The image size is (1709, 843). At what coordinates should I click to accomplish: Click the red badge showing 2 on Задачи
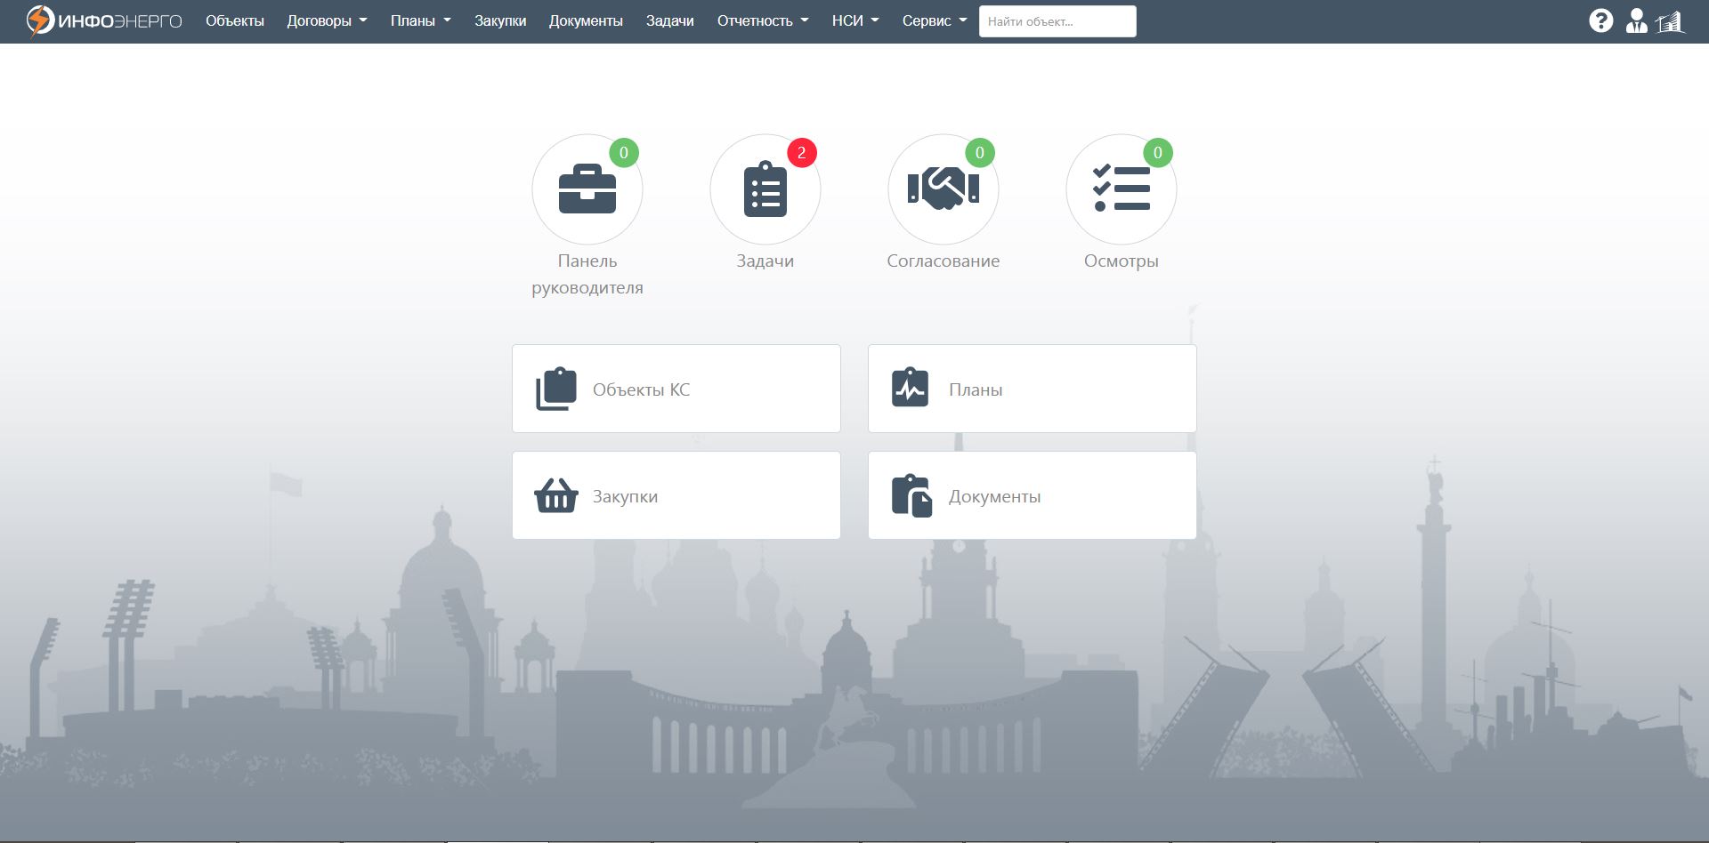[802, 153]
